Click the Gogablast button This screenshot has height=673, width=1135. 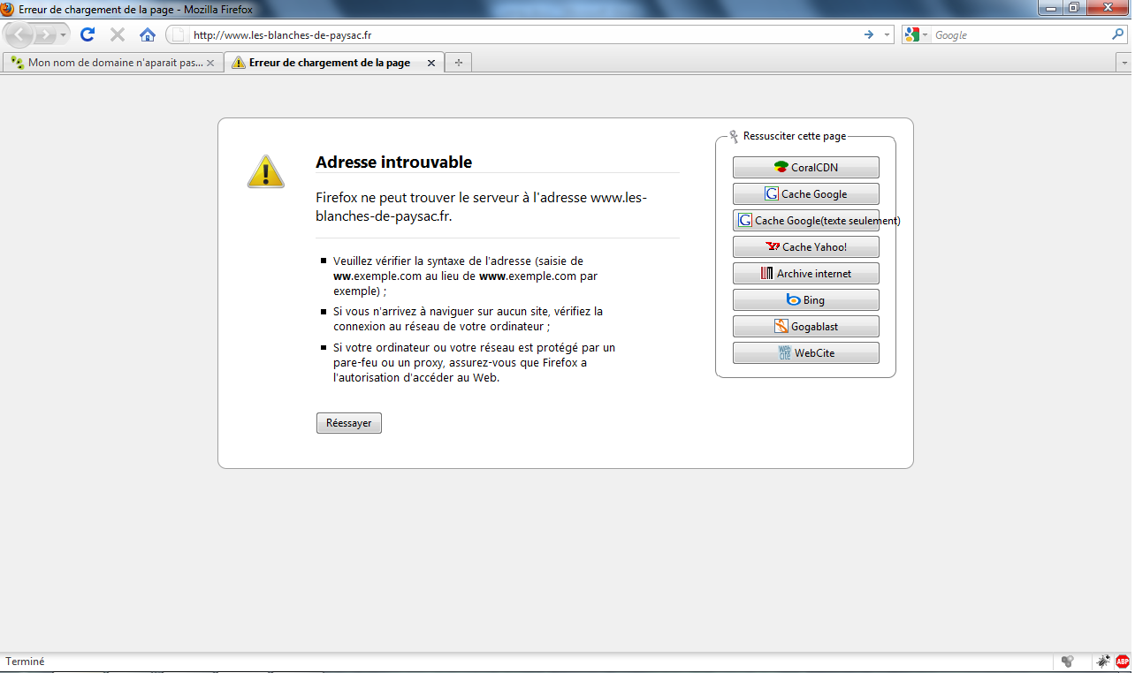click(806, 327)
